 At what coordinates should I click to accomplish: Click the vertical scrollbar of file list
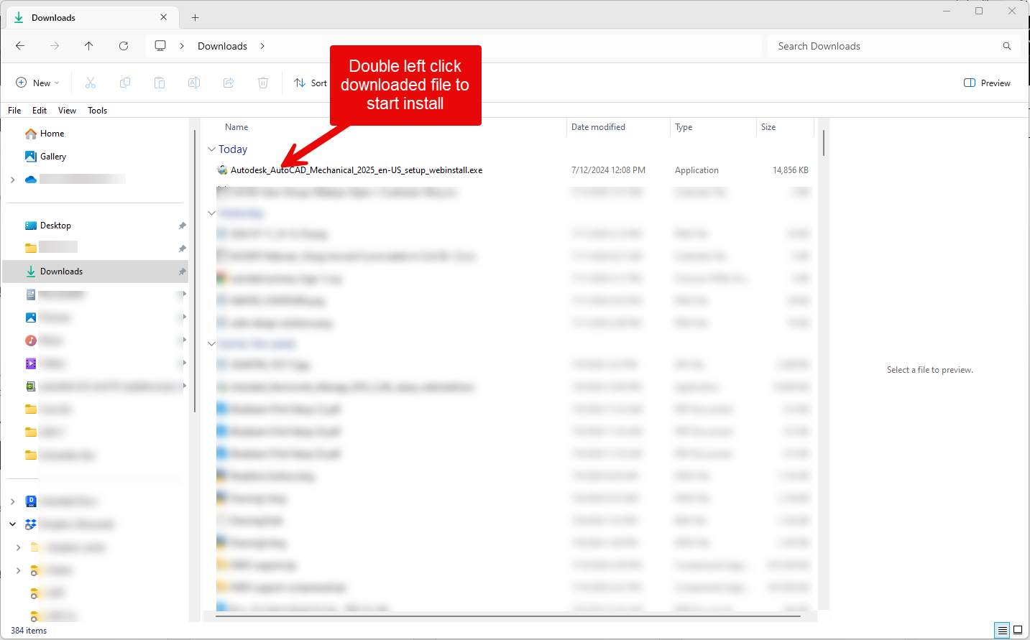pyautogui.click(x=824, y=143)
